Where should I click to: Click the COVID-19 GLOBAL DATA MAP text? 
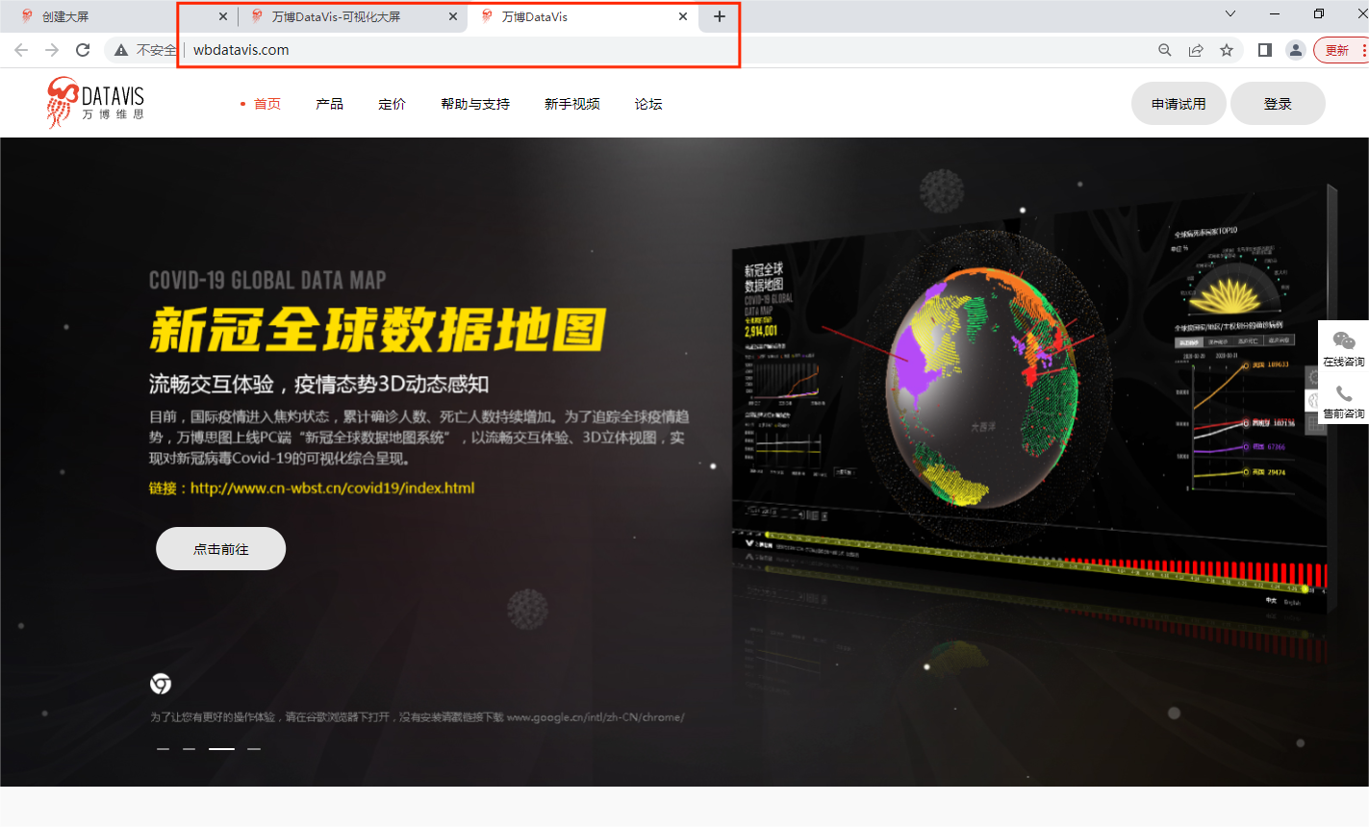point(267,280)
